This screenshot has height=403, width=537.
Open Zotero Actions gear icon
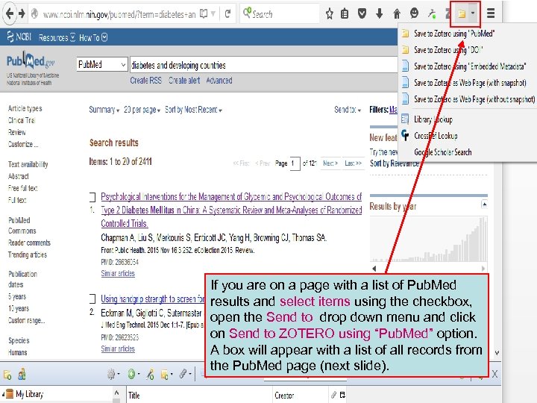[x=111, y=374]
